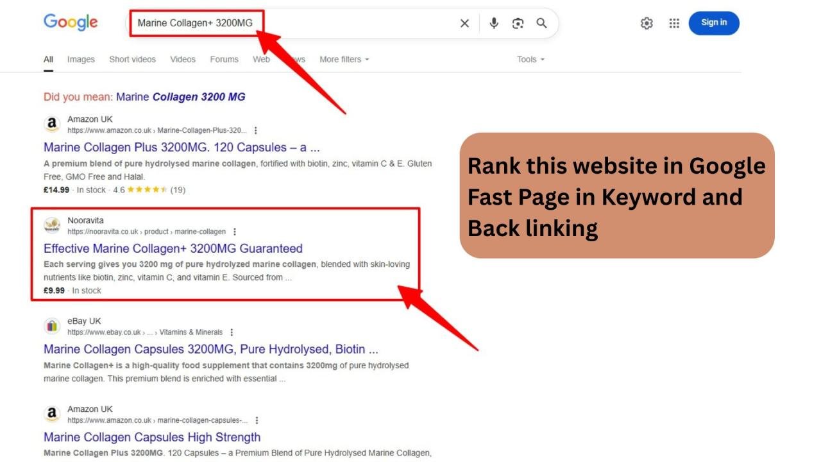Open Marine Collagen Plus 3200MG. 120 Capsules result

pos(182,148)
